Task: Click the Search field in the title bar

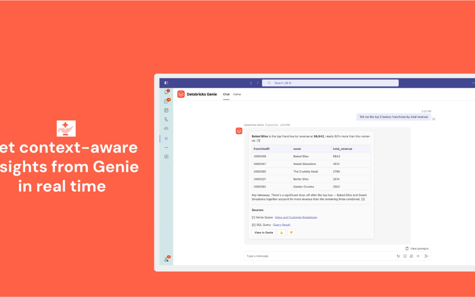Action: pos(330,83)
